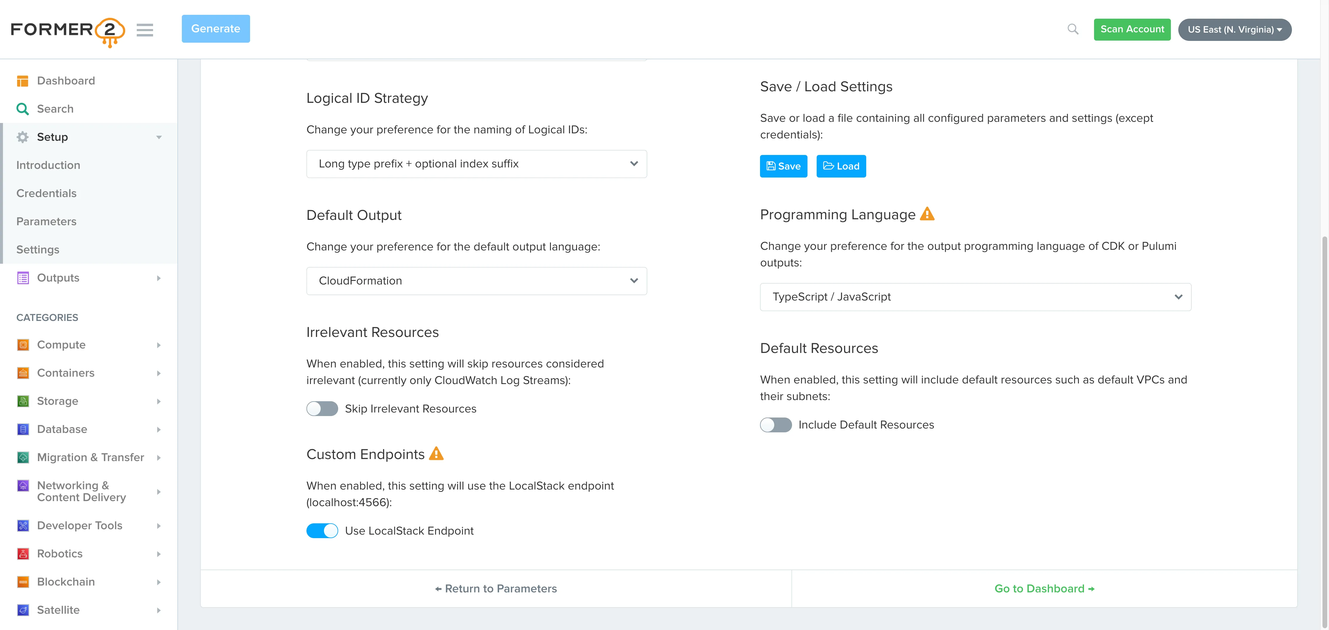Screen dimensions: 1329x630
Task: Go to Dashboard via footer link
Action: pos(1044,588)
